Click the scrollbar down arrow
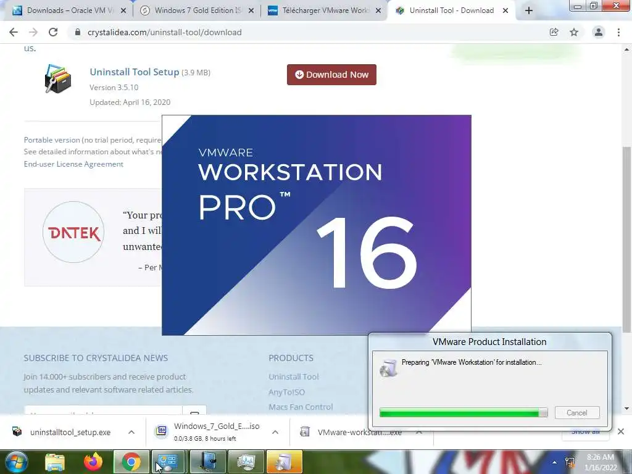The height and width of the screenshot is (474, 632). tap(627, 409)
